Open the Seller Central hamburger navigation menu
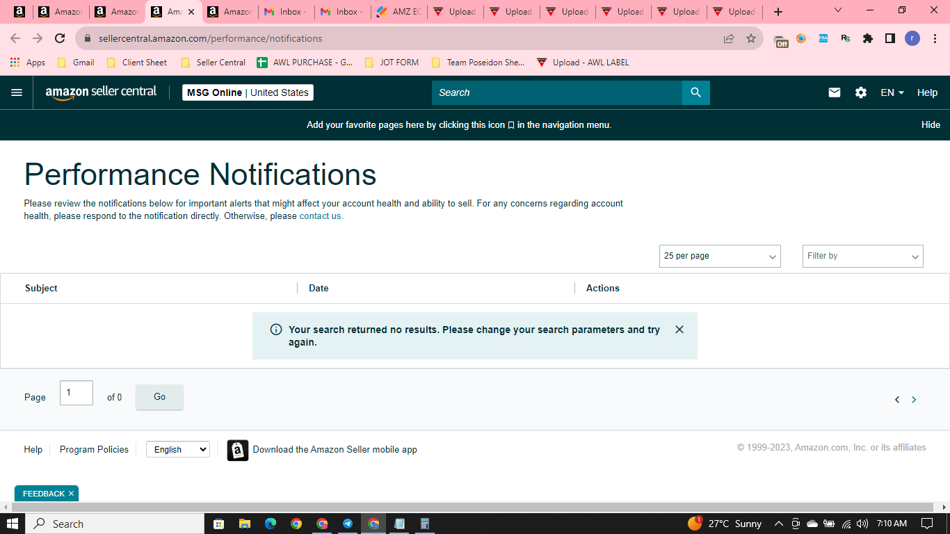This screenshot has width=950, height=534. tap(17, 92)
